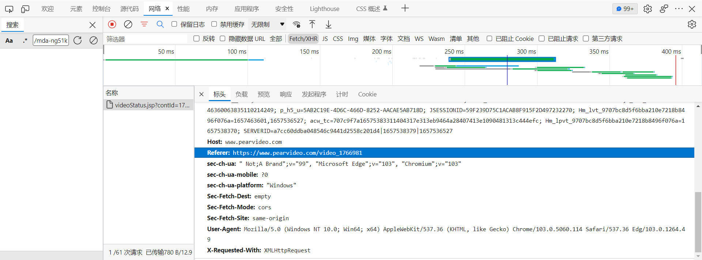Screen dimensions: 702x260
Task: Select the videoStatus.jsp request row
Action: click(x=148, y=105)
